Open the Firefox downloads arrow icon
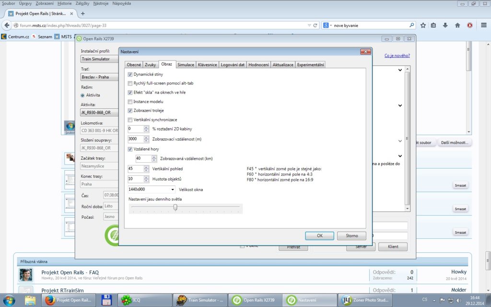Viewport: 491px width, 307px height. (x=445, y=25)
